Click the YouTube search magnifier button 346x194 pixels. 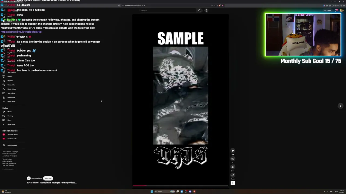coord(199,11)
